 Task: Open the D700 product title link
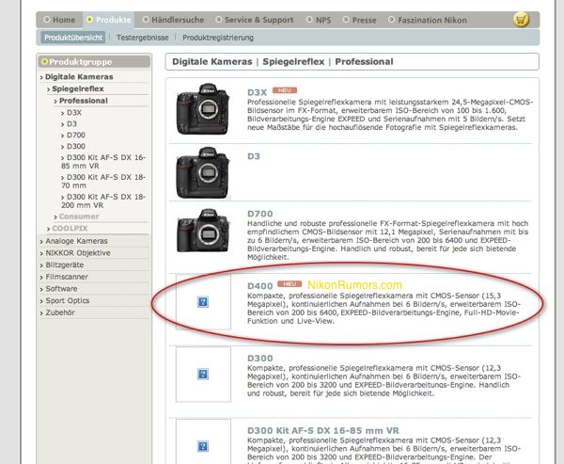click(x=260, y=214)
